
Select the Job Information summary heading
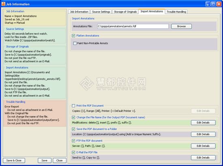click(15, 11)
